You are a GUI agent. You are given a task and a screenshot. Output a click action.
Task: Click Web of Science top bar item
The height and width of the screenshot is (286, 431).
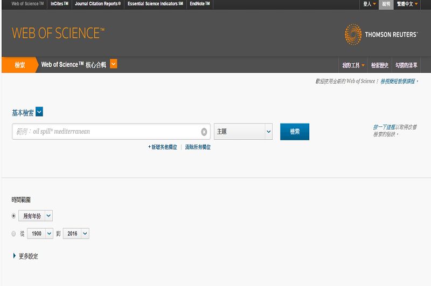pos(27,4)
